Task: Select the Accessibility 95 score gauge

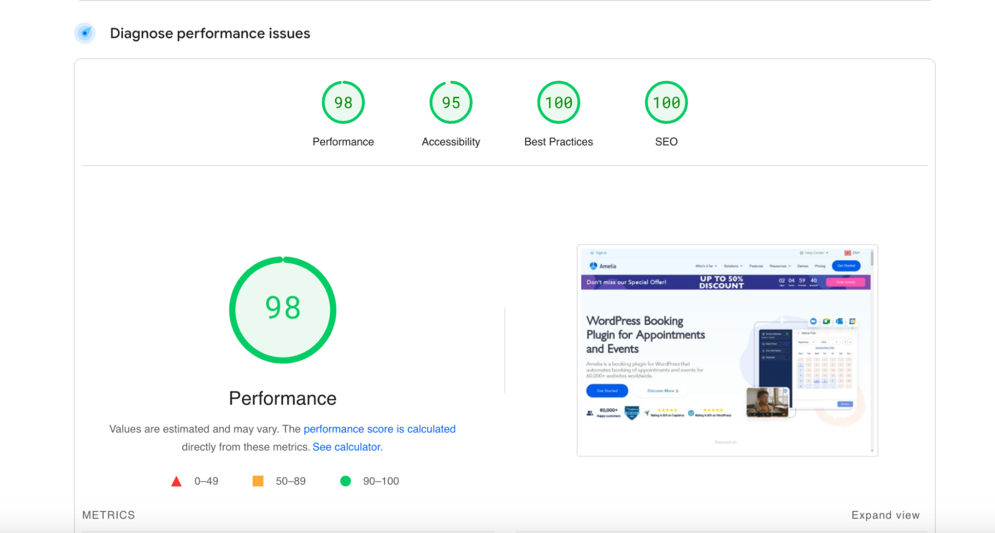Action: [x=451, y=103]
